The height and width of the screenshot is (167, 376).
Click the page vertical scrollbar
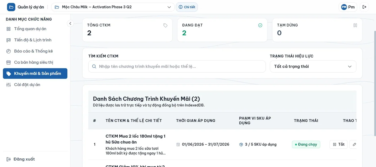point(375,83)
